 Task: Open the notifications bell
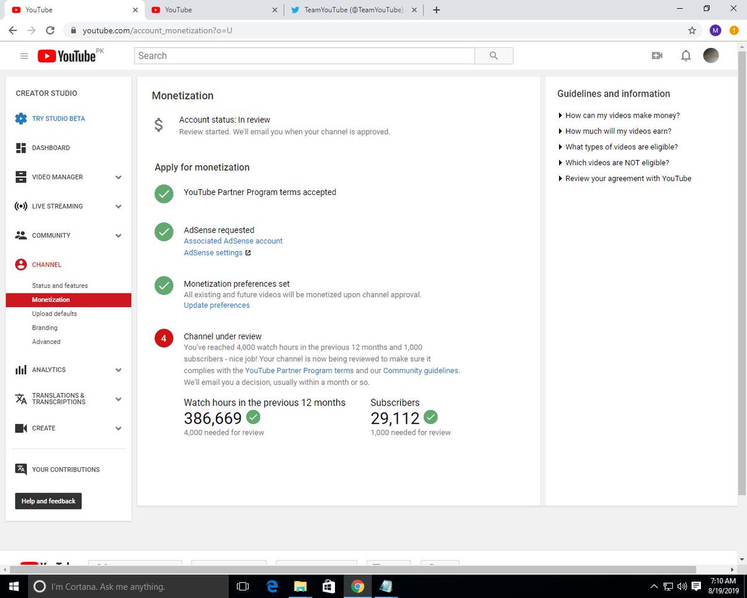(685, 56)
